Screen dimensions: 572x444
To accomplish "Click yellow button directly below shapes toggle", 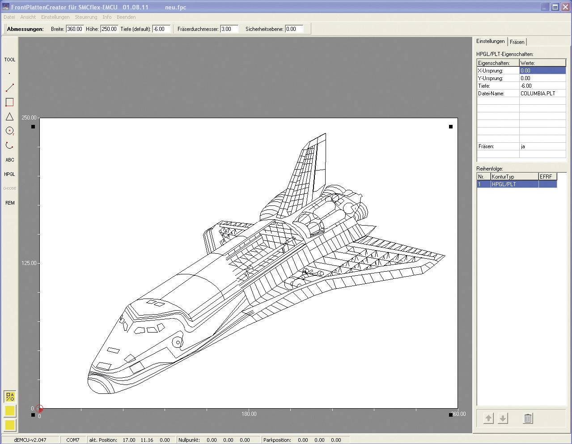I will click(10, 411).
